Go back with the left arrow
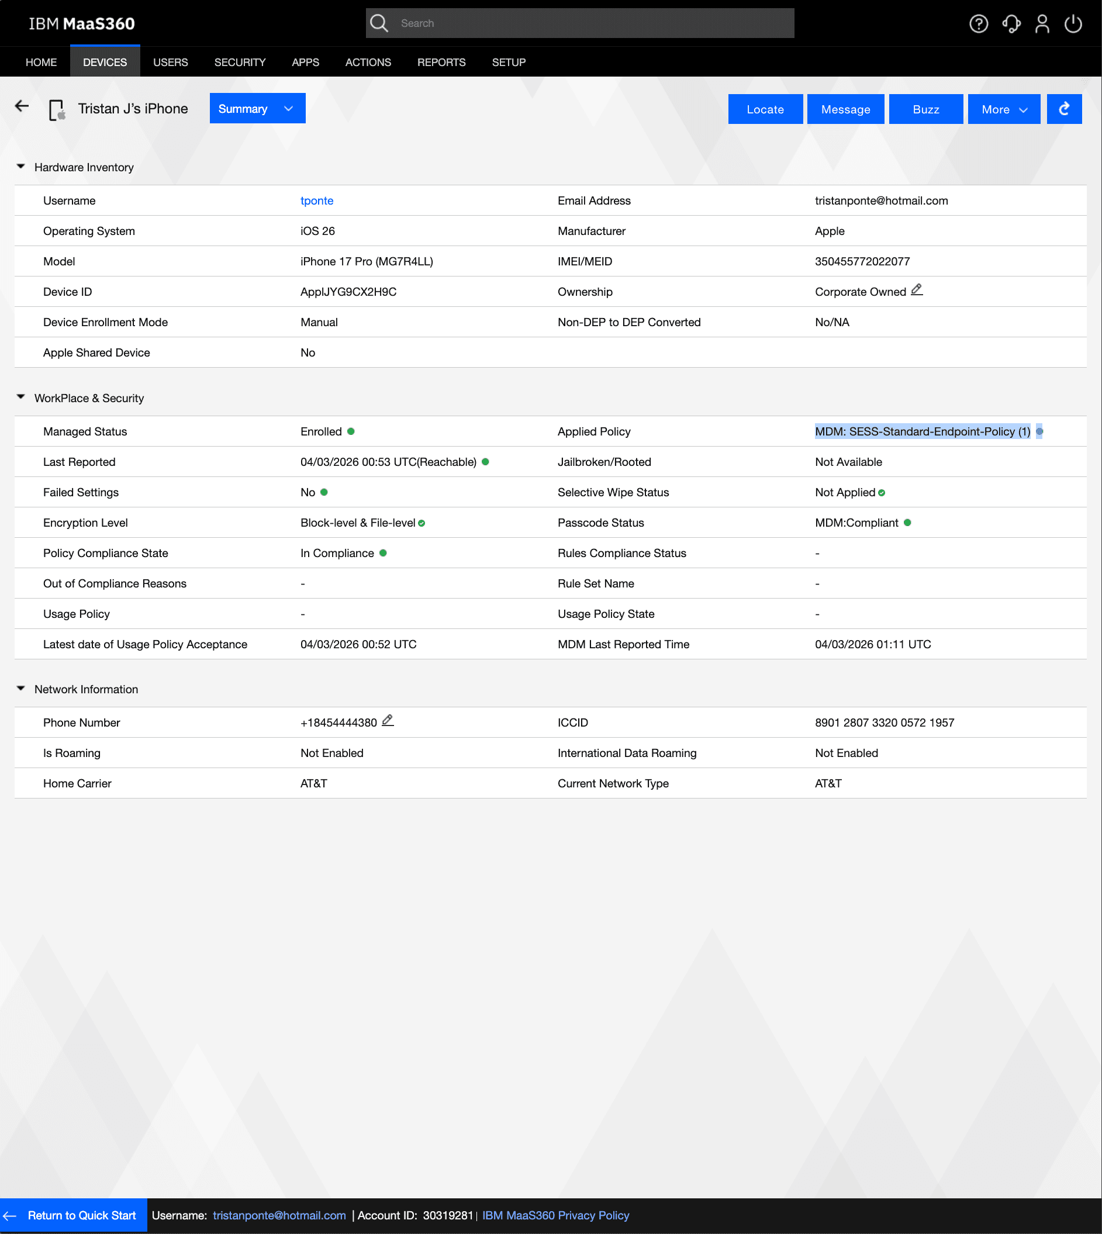Screen dimensions: 1102x1234 pyautogui.click(x=22, y=106)
